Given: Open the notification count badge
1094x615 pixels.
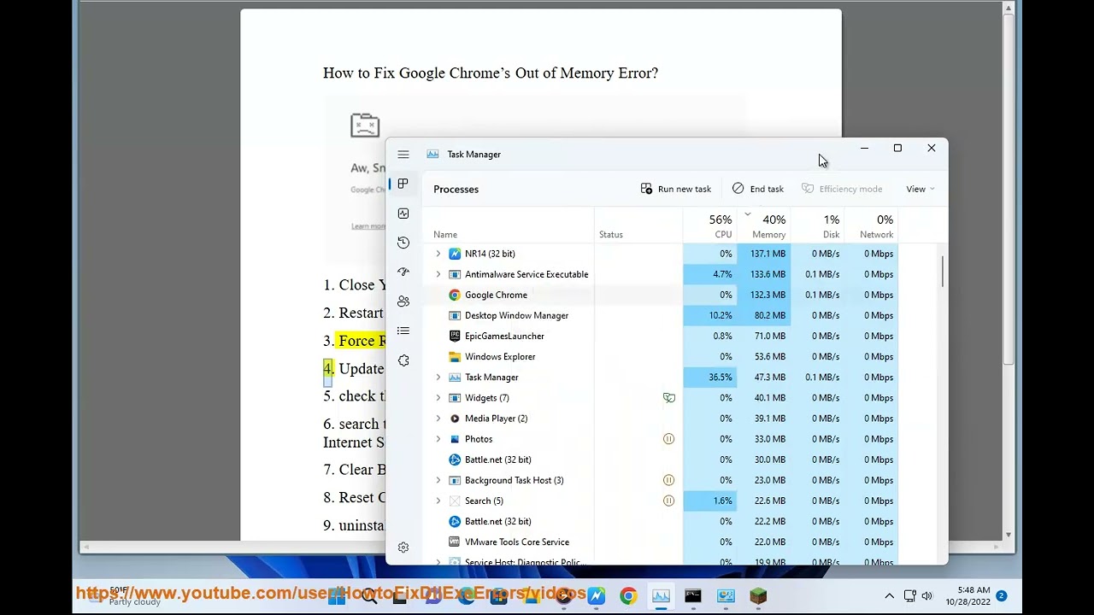Looking at the screenshot, I should pyautogui.click(x=1001, y=596).
